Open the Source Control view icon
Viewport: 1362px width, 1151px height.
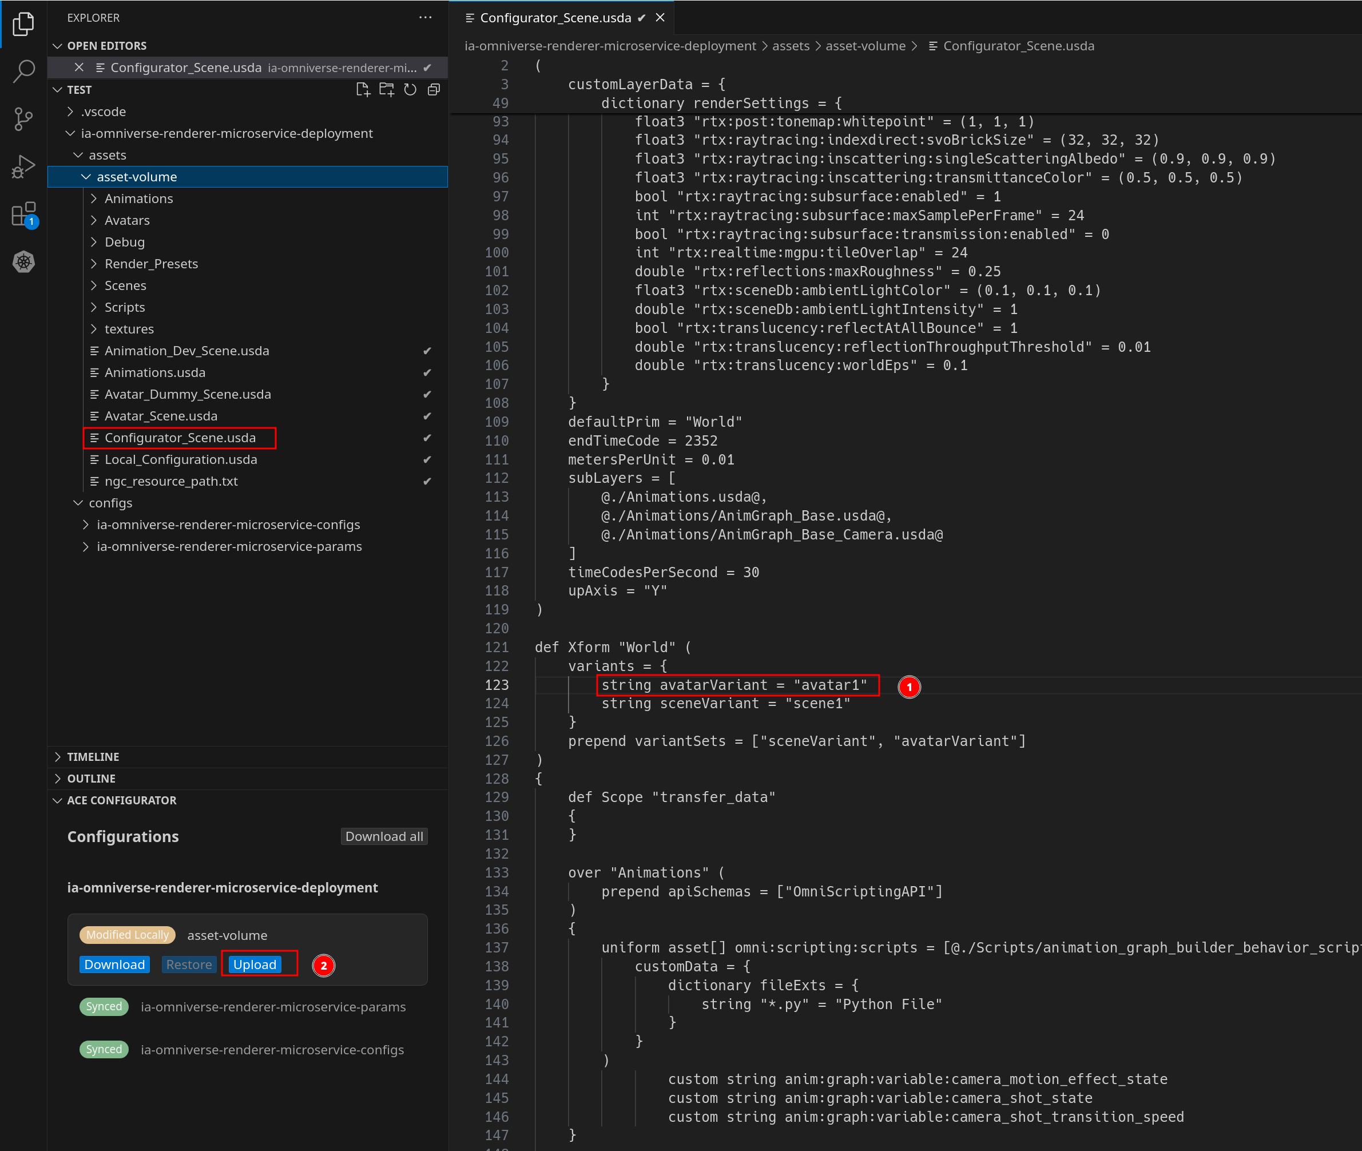(23, 119)
